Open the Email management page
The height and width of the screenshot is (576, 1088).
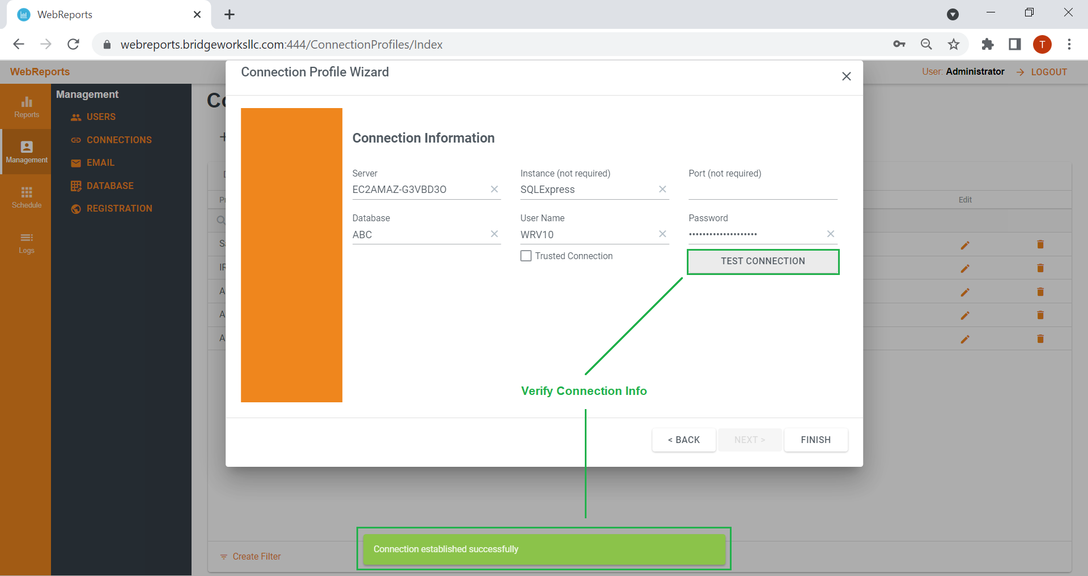click(x=92, y=162)
